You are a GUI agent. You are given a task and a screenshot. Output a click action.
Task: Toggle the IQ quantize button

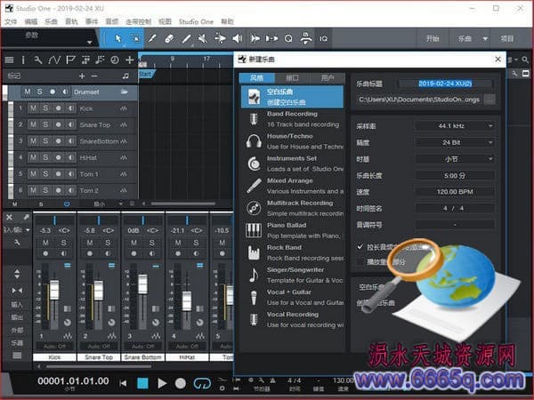[x=323, y=38]
